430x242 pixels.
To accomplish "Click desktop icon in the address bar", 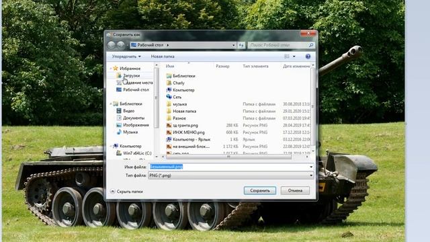I will coord(134,45).
